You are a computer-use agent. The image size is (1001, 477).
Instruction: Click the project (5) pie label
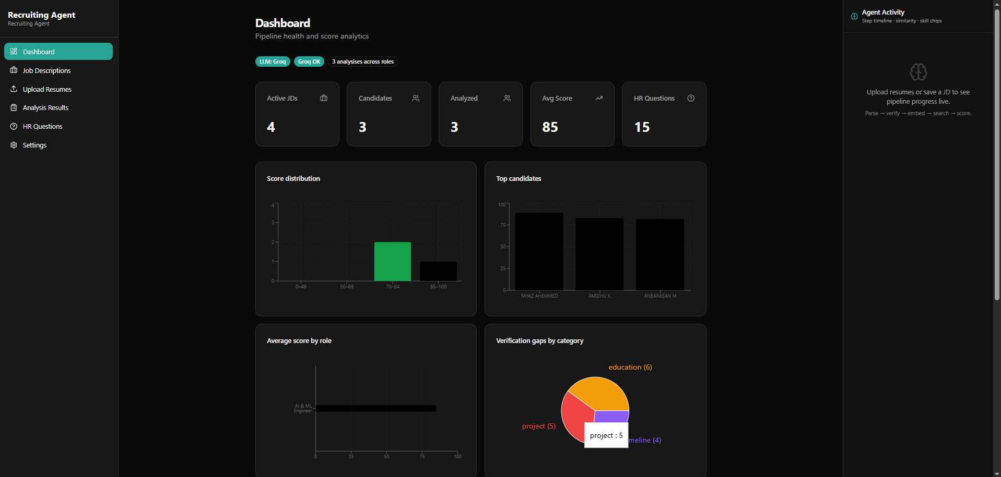point(539,426)
